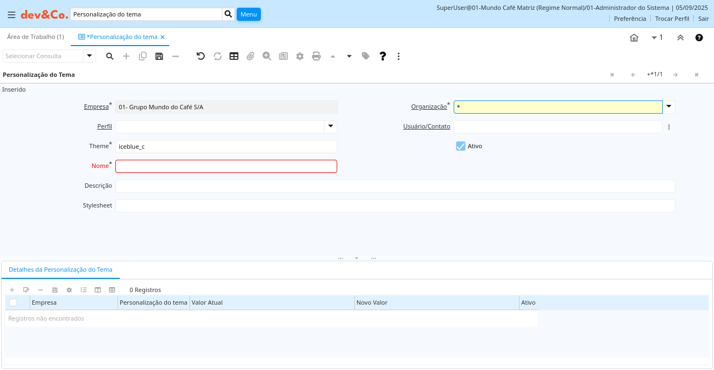Click the Save record icon
714x370 pixels.
click(x=159, y=56)
